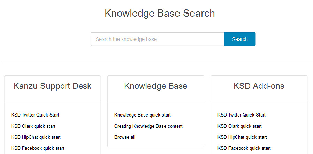Screen dimensions: 313x154
Task: Select the Browse all link
Action: click(x=124, y=137)
